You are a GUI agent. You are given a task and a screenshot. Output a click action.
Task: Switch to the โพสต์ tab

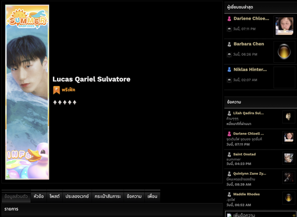click(55, 196)
